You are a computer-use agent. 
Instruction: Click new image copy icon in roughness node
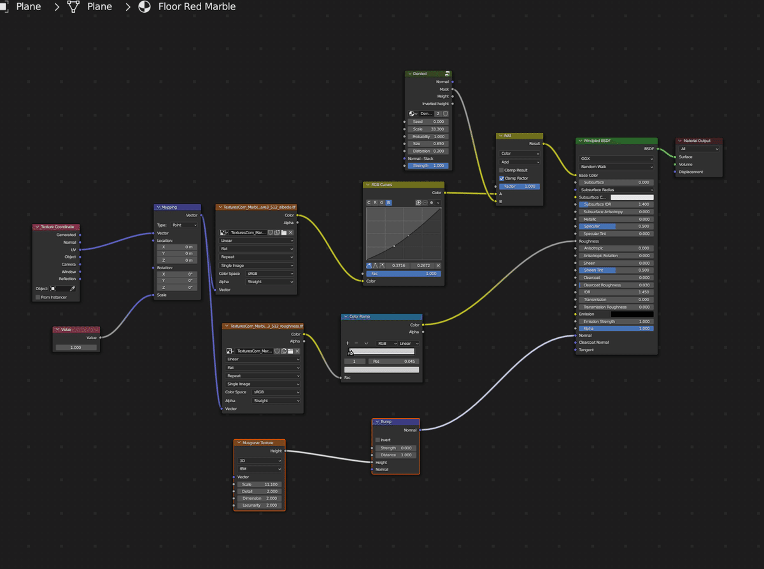284,351
